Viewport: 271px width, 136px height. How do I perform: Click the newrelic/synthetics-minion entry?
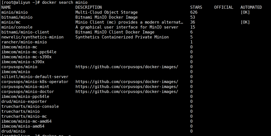tap(32, 37)
